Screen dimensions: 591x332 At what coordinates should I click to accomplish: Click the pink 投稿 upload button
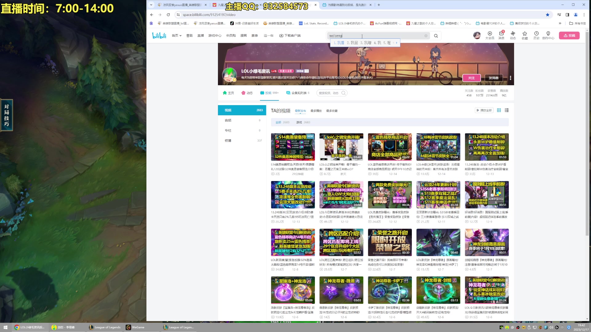coord(569,35)
